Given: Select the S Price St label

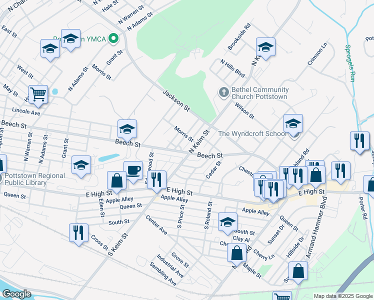Looking at the screenshot, I should pyautogui.click(x=181, y=216).
